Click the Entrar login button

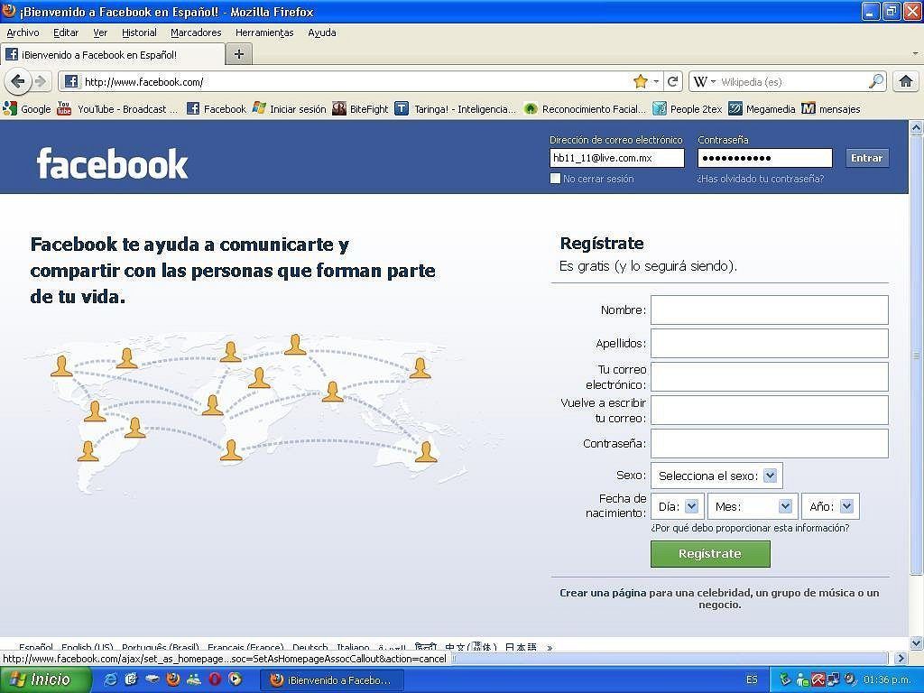click(866, 158)
